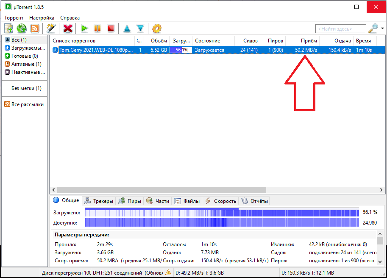Viewport: 387px width, 278px height.
Task: Sort by Пиров column header
Action: pos(273,41)
